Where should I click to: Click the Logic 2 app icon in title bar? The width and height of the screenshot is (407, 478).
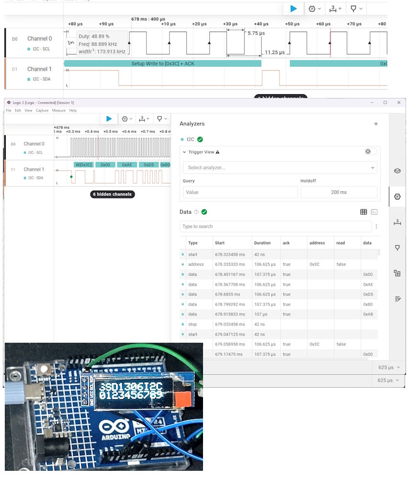pyautogui.click(x=9, y=102)
